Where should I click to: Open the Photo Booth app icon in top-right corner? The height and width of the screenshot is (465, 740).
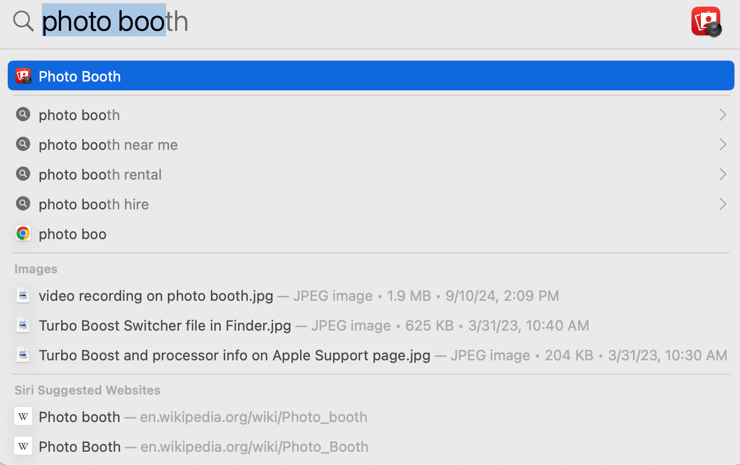click(705, 21)
